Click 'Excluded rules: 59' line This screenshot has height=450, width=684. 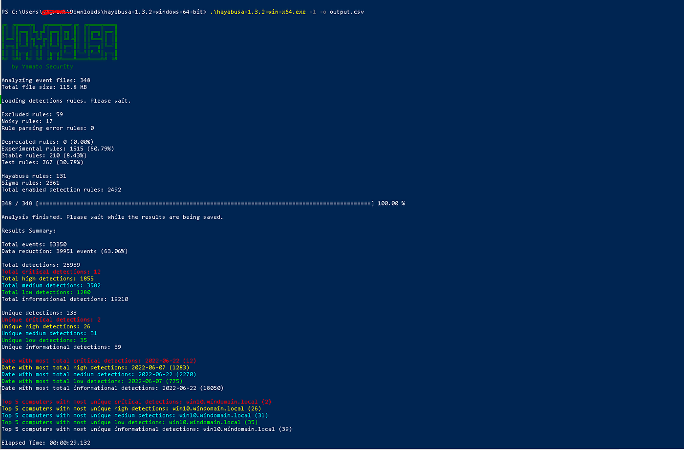pos(32,114)
